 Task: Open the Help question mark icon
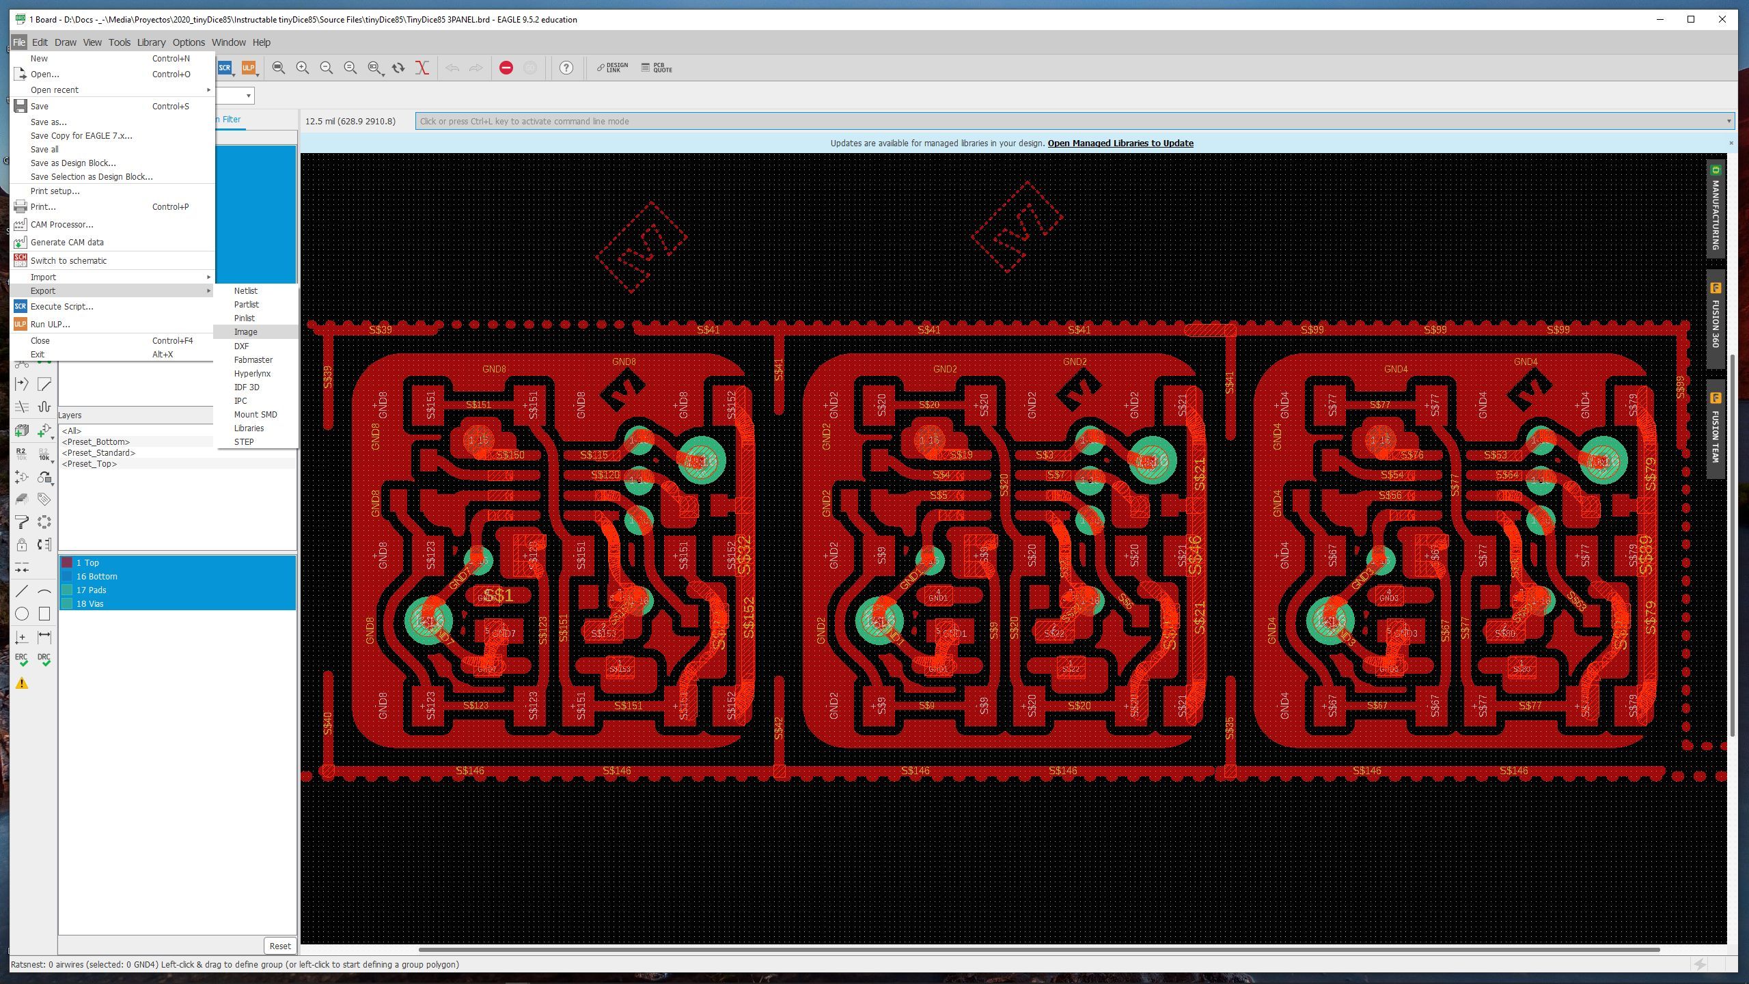(x=566, y=68)
